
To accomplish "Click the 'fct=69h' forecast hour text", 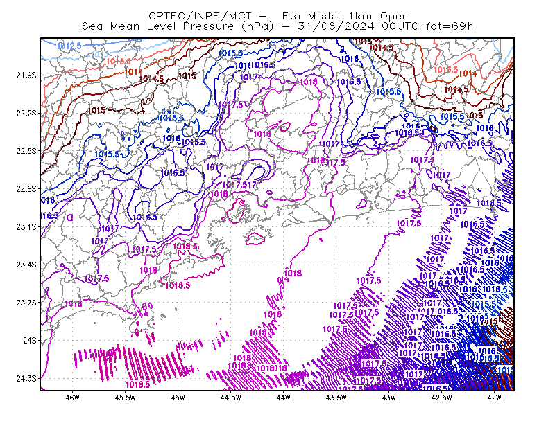I will pos(450,26).
